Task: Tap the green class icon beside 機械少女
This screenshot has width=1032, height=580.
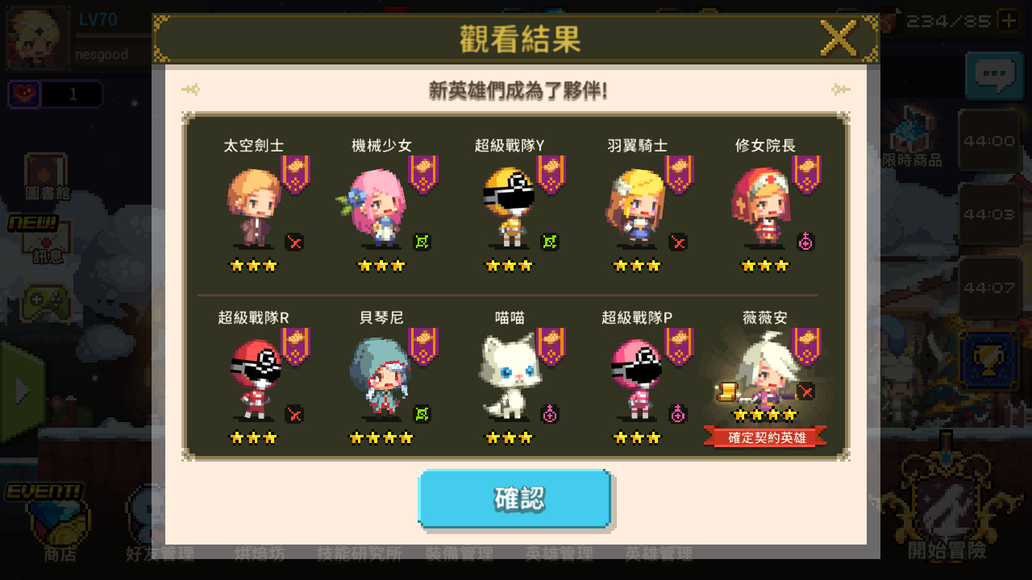Action: pos(422,242)
